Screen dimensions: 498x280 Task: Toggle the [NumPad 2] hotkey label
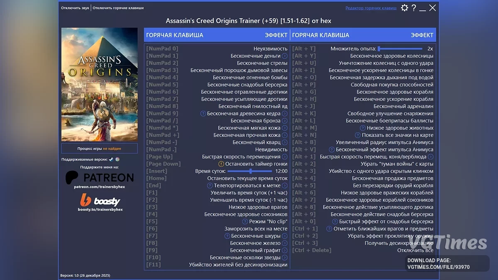162,63
